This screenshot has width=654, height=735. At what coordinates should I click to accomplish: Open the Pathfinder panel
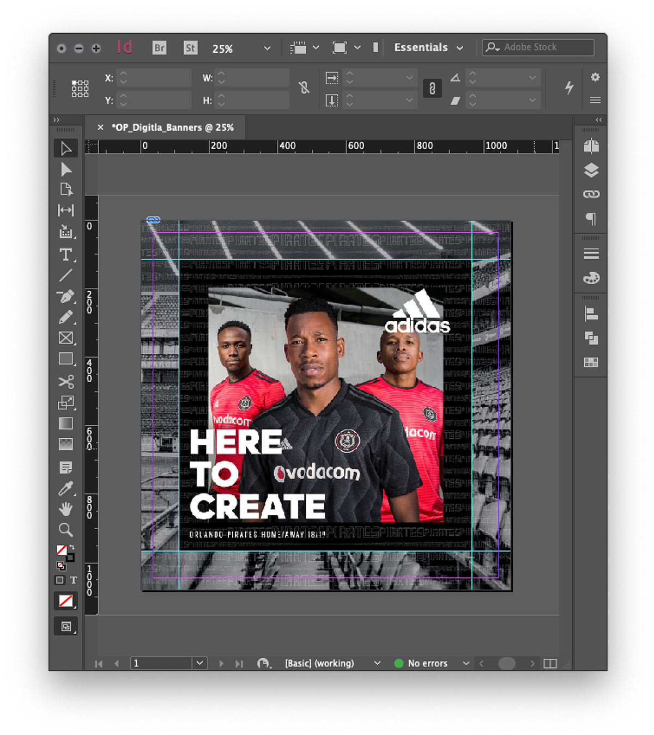coord(591,338)
